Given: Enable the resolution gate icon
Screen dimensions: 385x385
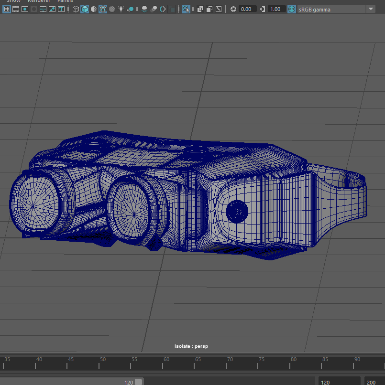Looking at the screenshot, I should (x=25, y=9).
